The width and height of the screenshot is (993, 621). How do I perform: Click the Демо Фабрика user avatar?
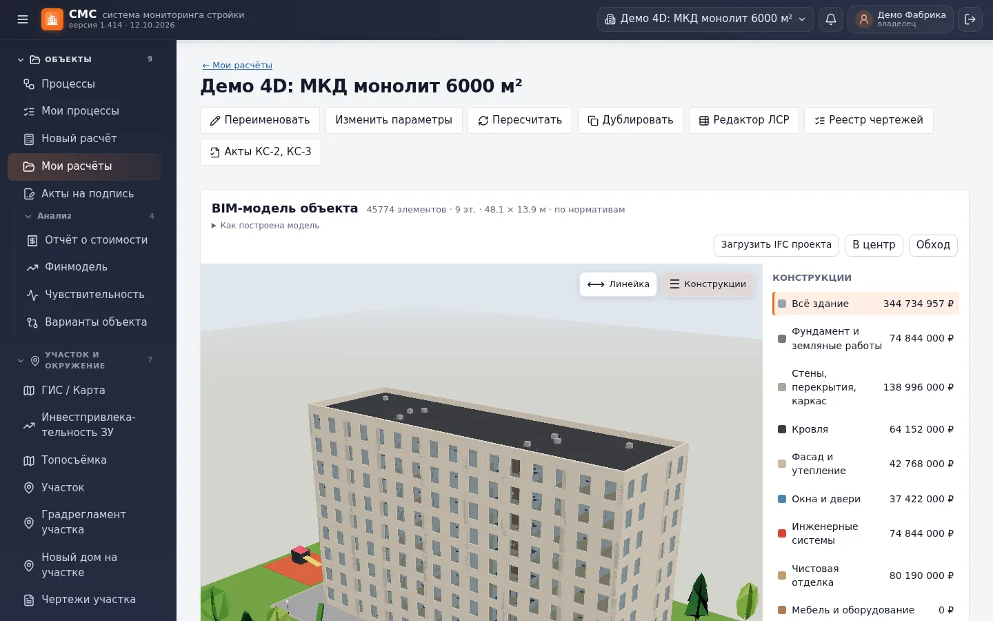[863, 19]
